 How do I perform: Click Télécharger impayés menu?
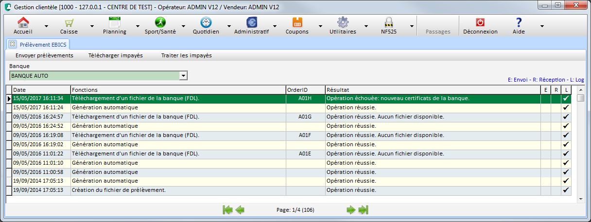[x=115, y=55]
